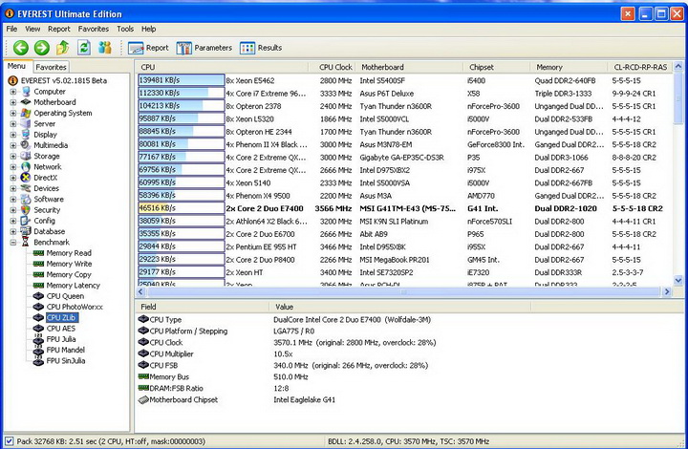This screenshot has width=688, height=449.
Task: Switch to the Favorites tab in the sidebar
Action: [x=51, y=67]
